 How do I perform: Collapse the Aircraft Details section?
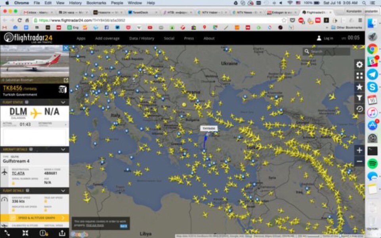click(x=63, y=149)
